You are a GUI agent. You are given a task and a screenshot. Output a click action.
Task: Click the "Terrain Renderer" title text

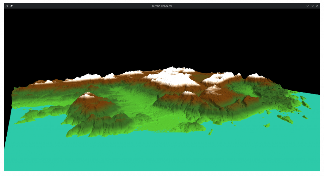point(162,6)
